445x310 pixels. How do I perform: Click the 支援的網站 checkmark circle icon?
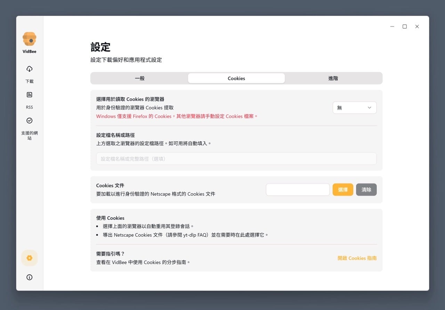tap(30, 121)
